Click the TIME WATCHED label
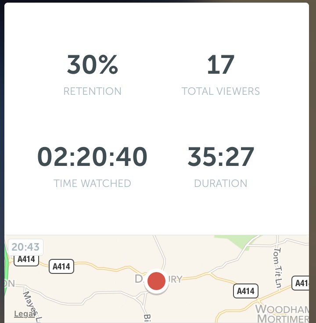This screenshot has width=316, height=323. click(92, 183)
